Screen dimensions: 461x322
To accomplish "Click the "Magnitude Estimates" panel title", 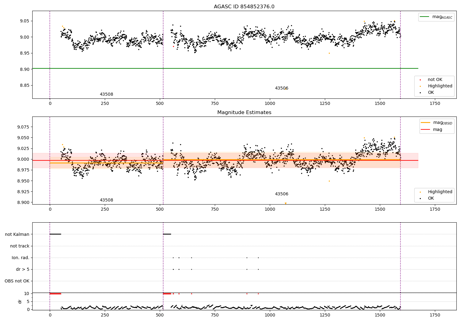I will pyautogui.click(x=244, y=113).
